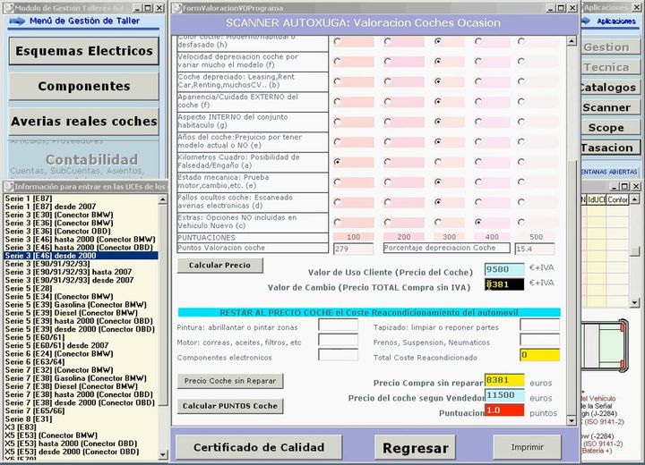Select 100 radio for Kilometros Cuadro row
This screenshot has width=645, height=465.
point(338,162)
